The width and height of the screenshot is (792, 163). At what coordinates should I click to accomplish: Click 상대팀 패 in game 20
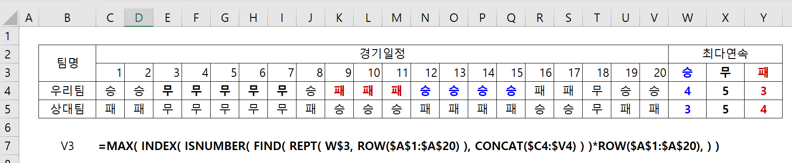654,109
